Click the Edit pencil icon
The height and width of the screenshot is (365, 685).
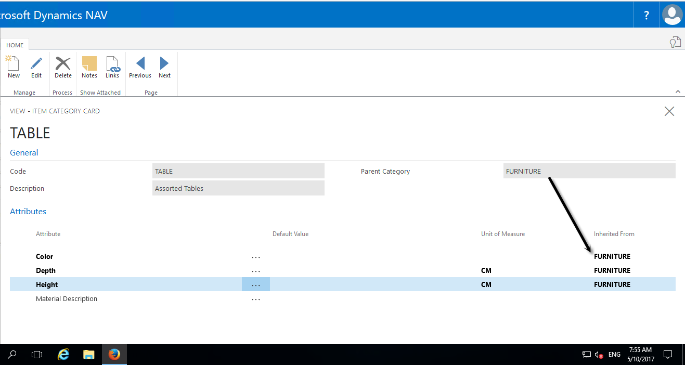click(36, 64)
